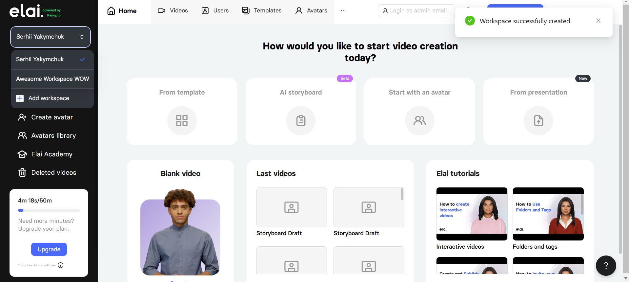Click the Last videos panel scrollbar

[x=402, y=194]
